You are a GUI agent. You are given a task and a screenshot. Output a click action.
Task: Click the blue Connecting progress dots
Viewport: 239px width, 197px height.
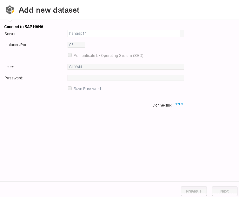tap(179, 104)
